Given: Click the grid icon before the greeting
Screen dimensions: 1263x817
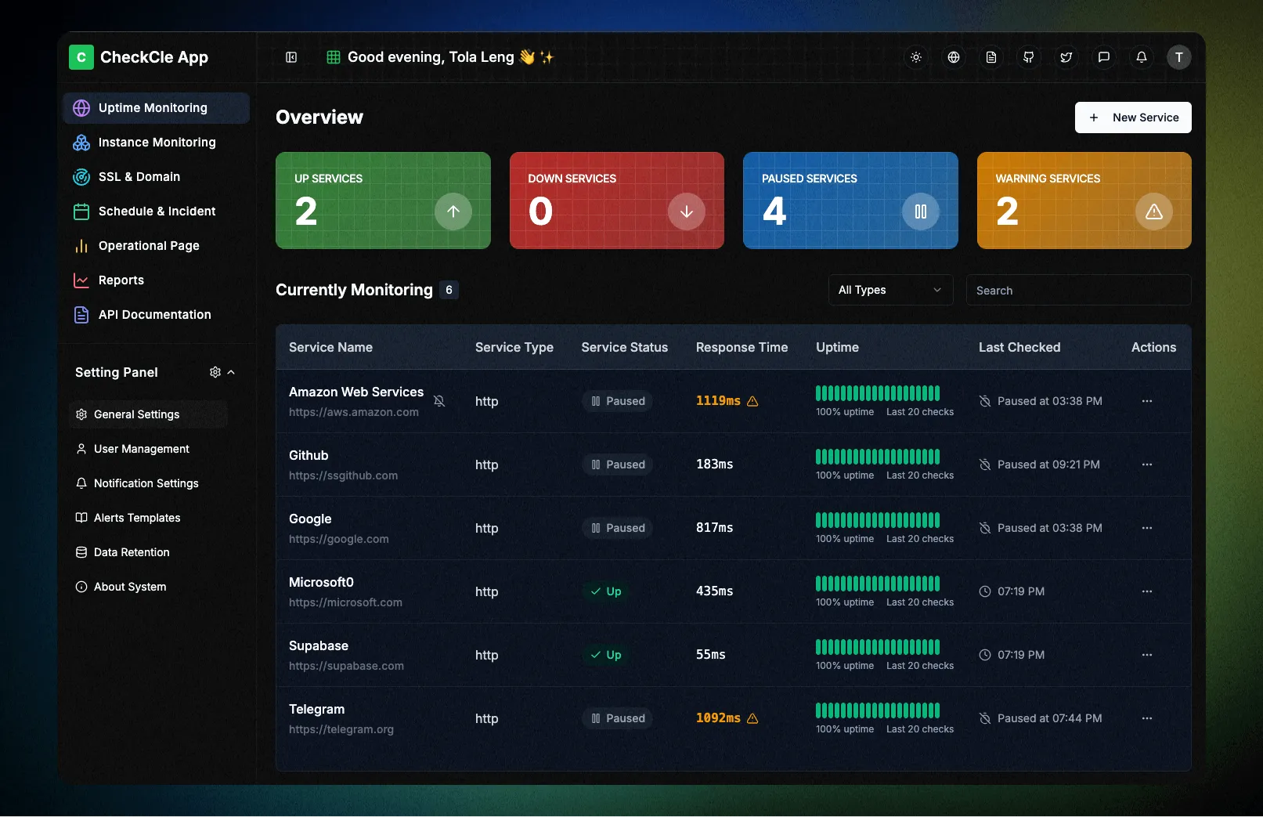Looking at the screenshot, I should (x=333, y=57).
